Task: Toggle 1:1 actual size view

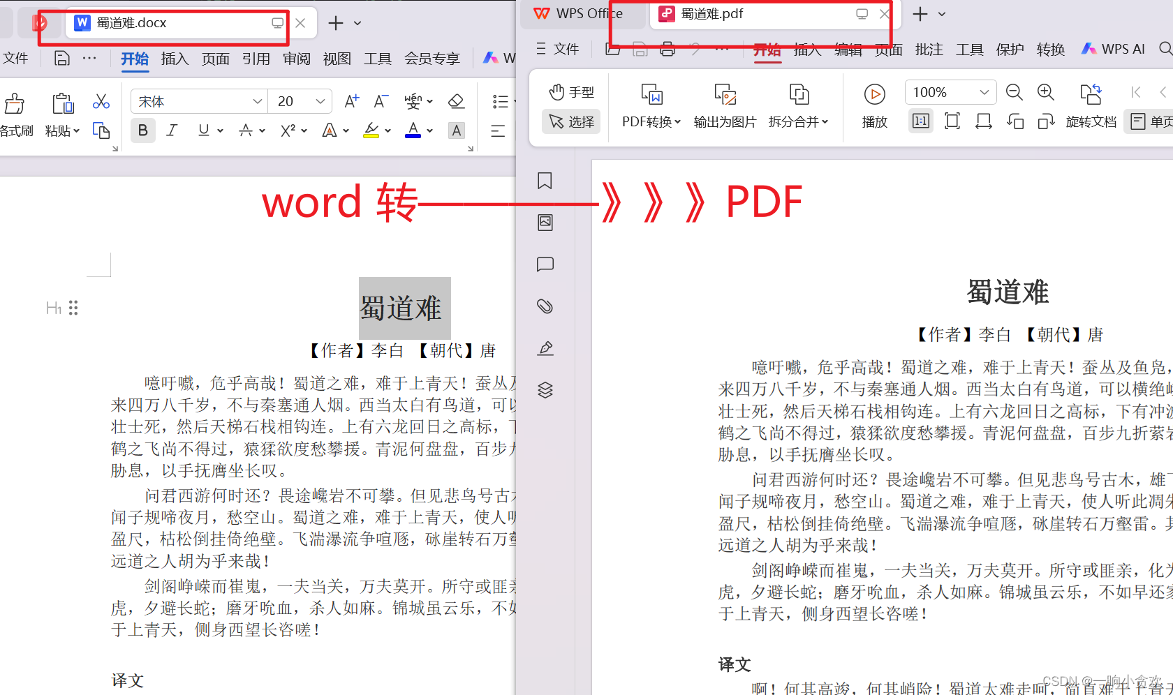Action: (921, 121)
